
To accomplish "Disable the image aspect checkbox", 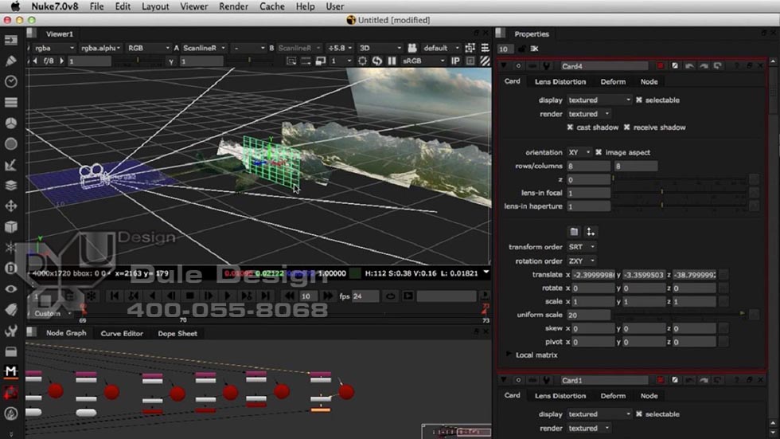I will pos(599,152).
